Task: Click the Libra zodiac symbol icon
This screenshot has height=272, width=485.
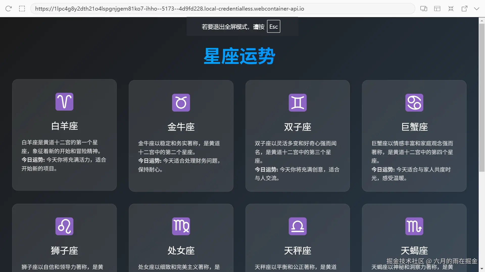Action: pos(298,226)
